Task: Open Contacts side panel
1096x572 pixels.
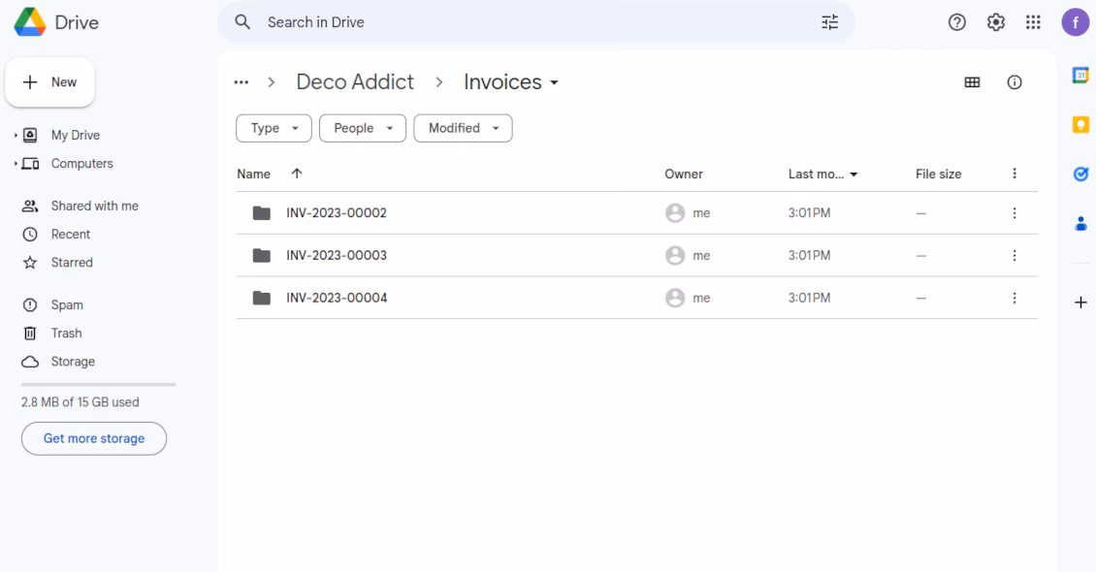Action: (1080, 224)
